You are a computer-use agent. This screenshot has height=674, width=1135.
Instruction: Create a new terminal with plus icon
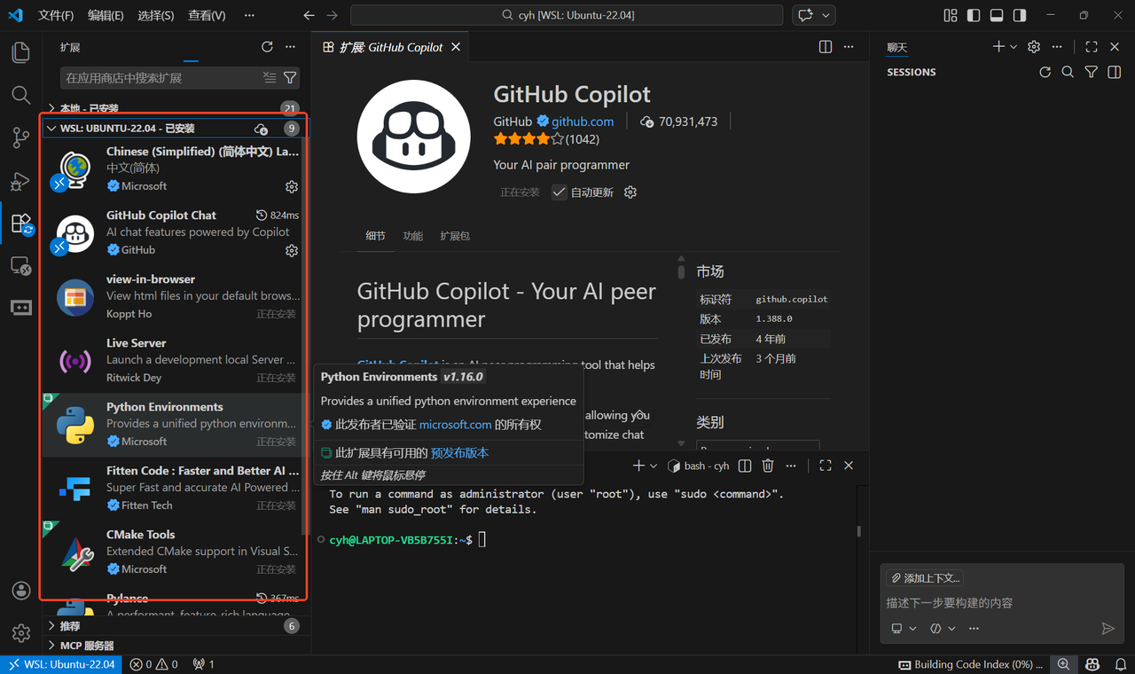[638, 466]
